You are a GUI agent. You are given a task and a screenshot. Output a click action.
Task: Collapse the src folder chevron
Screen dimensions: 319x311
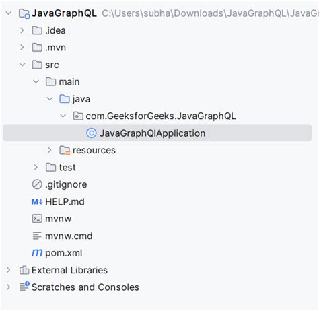pyautogui.click(x=22, y=65)
